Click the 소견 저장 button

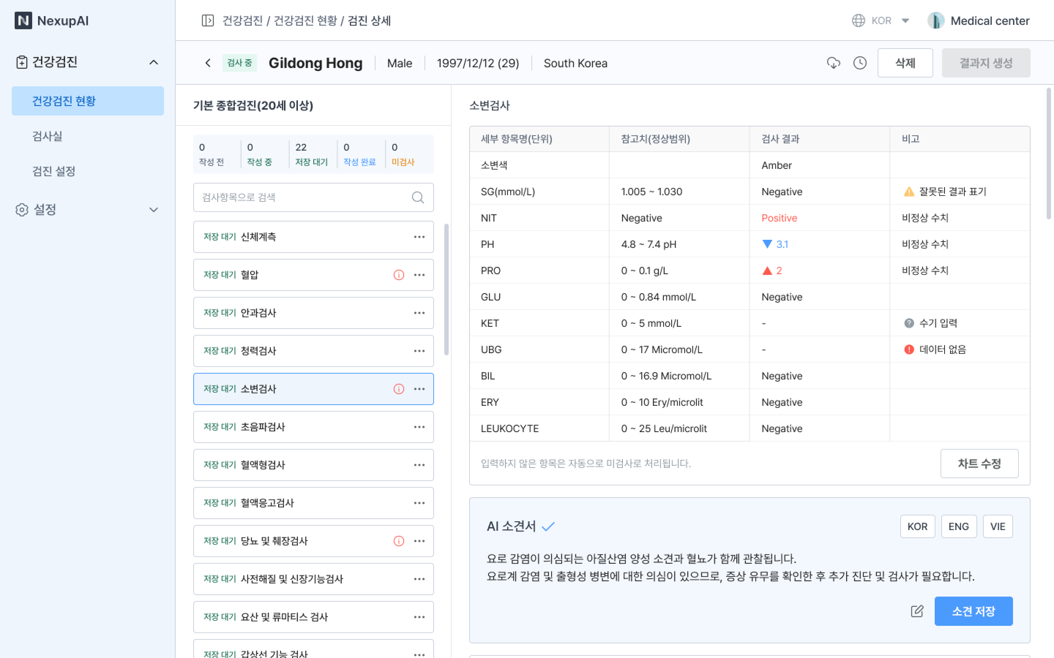click(973, 611)
